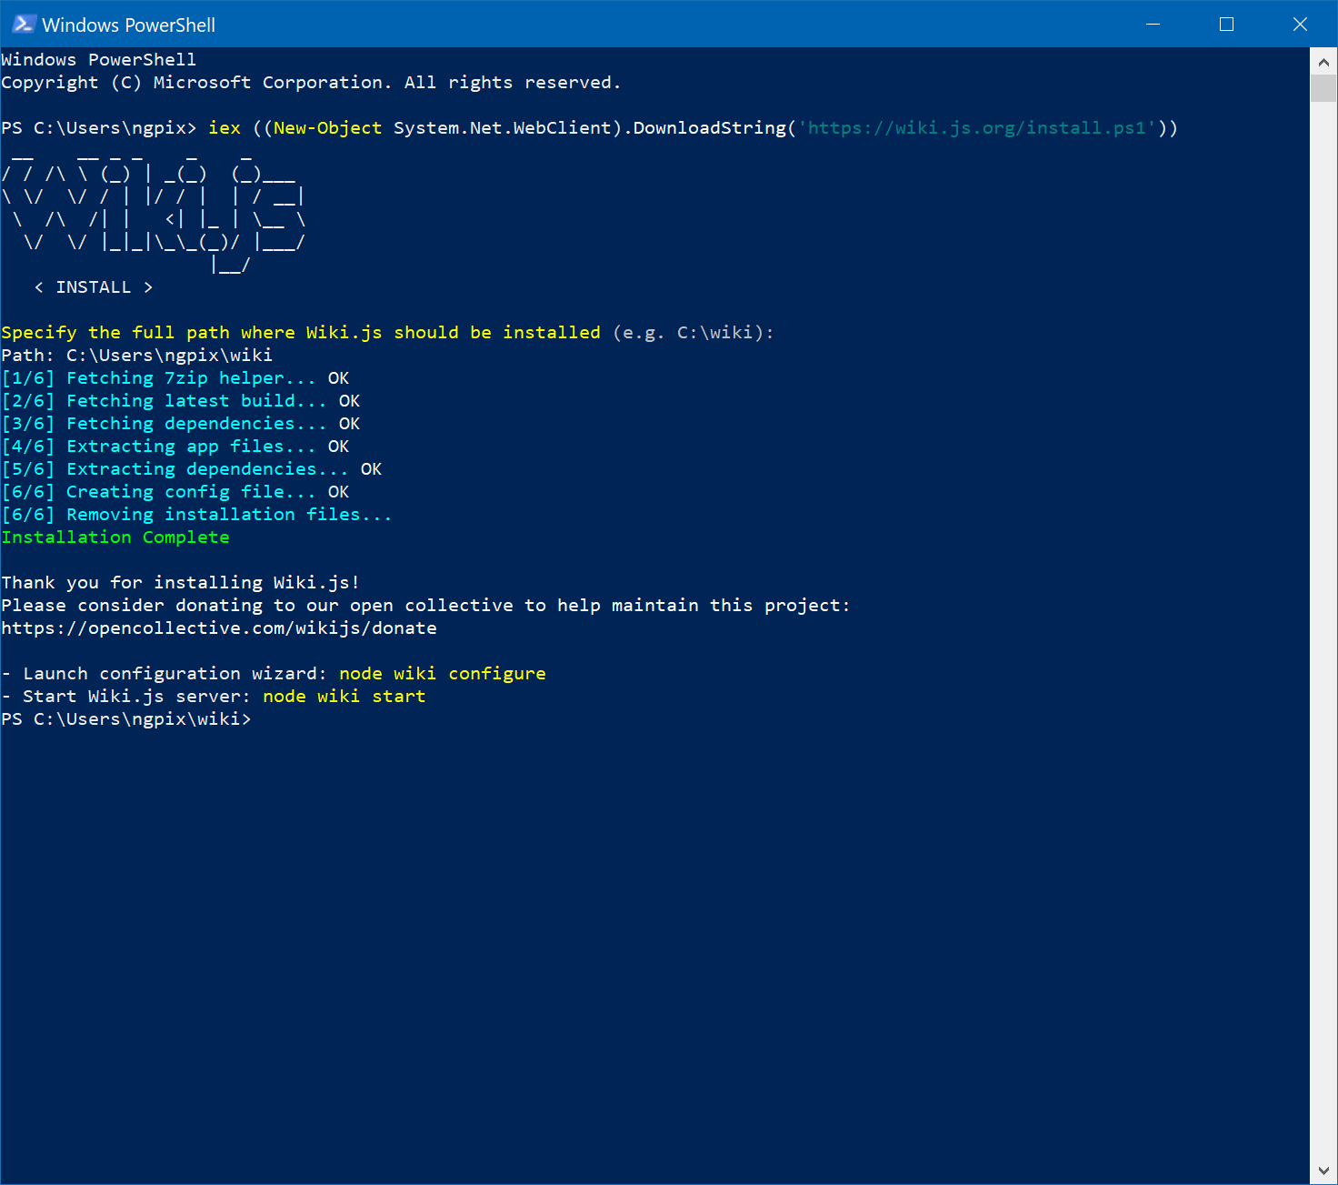This screenshot has width=1338, height=1185.
Task: Click the 'Installation Complete' line
Action: [x=115, y=537]
